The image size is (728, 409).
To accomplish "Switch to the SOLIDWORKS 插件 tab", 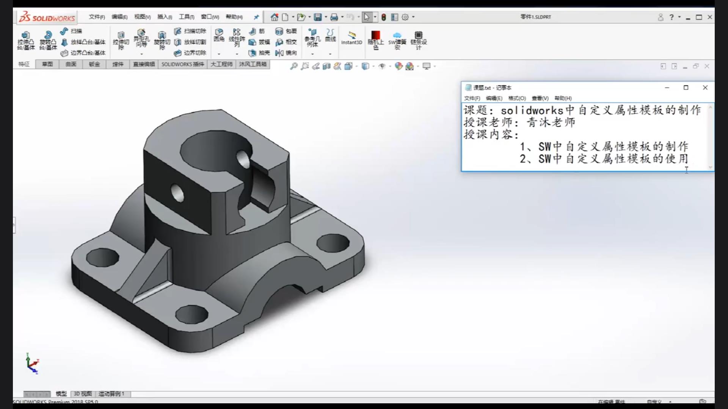I will (x=183, y=64).
